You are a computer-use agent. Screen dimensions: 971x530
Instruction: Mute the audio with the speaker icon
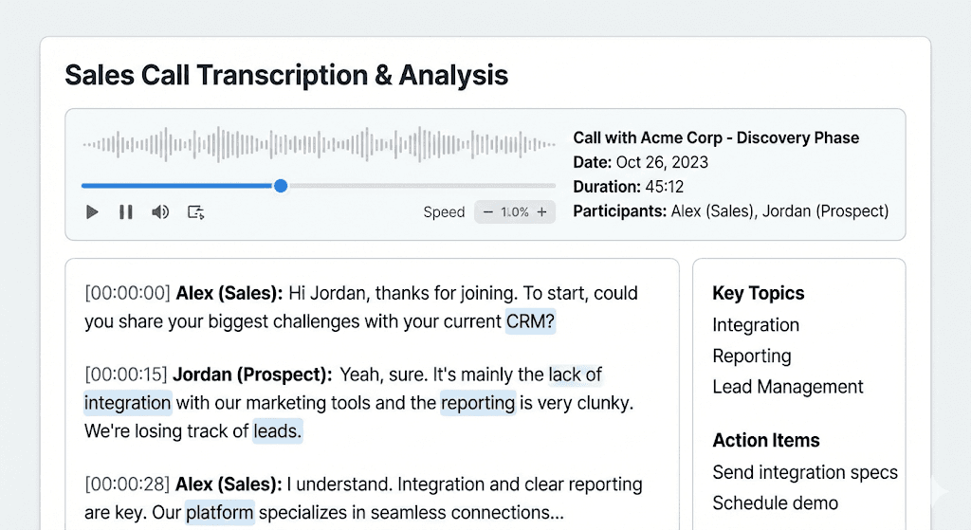pyautogui.click(x=160, y=212)
